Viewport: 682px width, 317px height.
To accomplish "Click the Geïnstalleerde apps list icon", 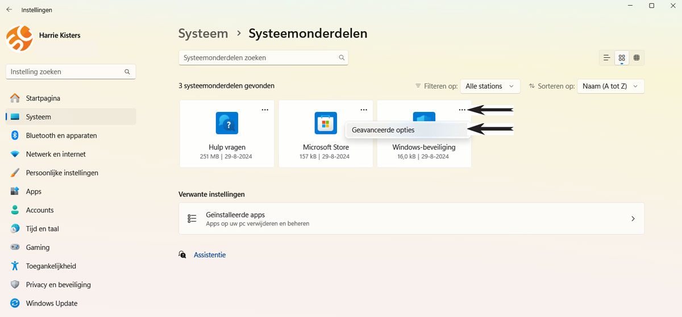I will coord(192,219).
